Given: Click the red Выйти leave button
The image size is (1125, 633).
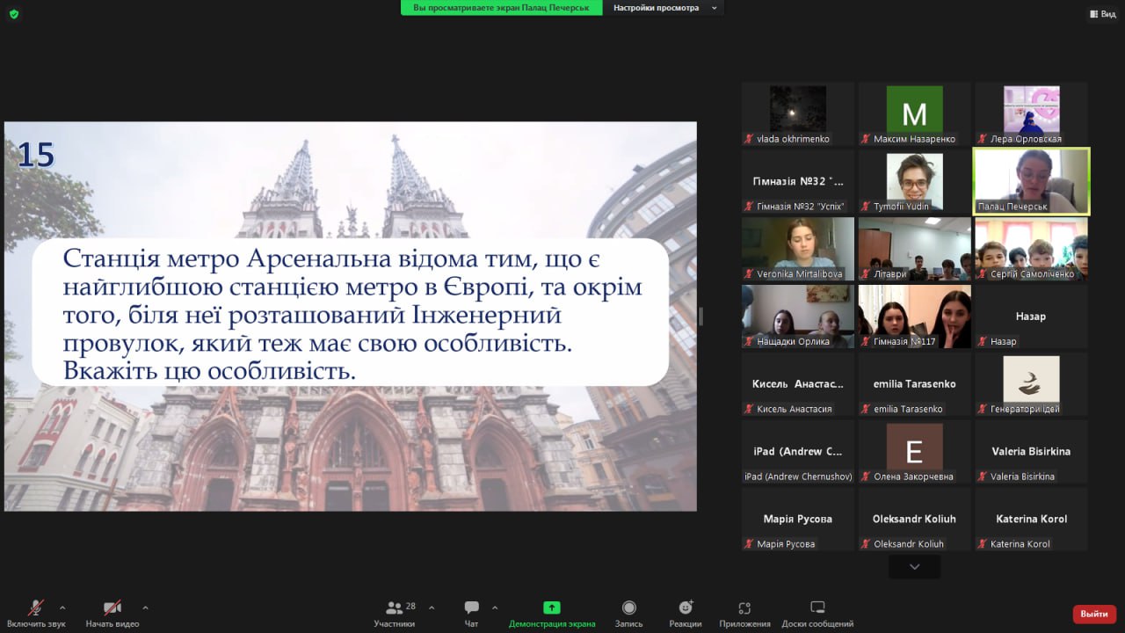Looking at the screenshot, I should [x=1094, y=614].
